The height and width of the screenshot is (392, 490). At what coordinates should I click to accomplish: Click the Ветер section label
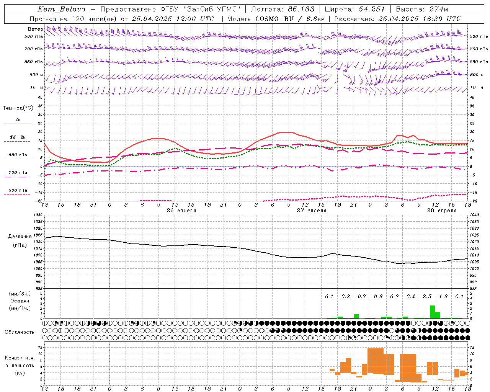click(35, 29)
